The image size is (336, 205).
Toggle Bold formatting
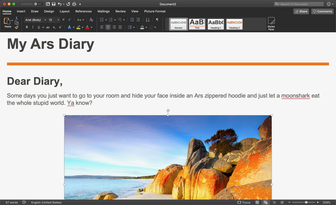tap(27, 27)
